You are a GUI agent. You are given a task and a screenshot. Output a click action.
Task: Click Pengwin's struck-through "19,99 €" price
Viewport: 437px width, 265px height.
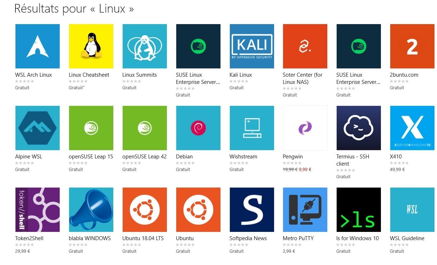pyautogui.click(x=290, y=170)
